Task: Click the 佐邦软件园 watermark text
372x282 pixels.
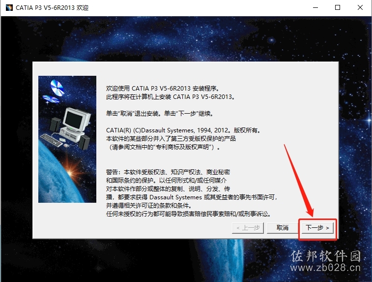Action: pos(326,256)
